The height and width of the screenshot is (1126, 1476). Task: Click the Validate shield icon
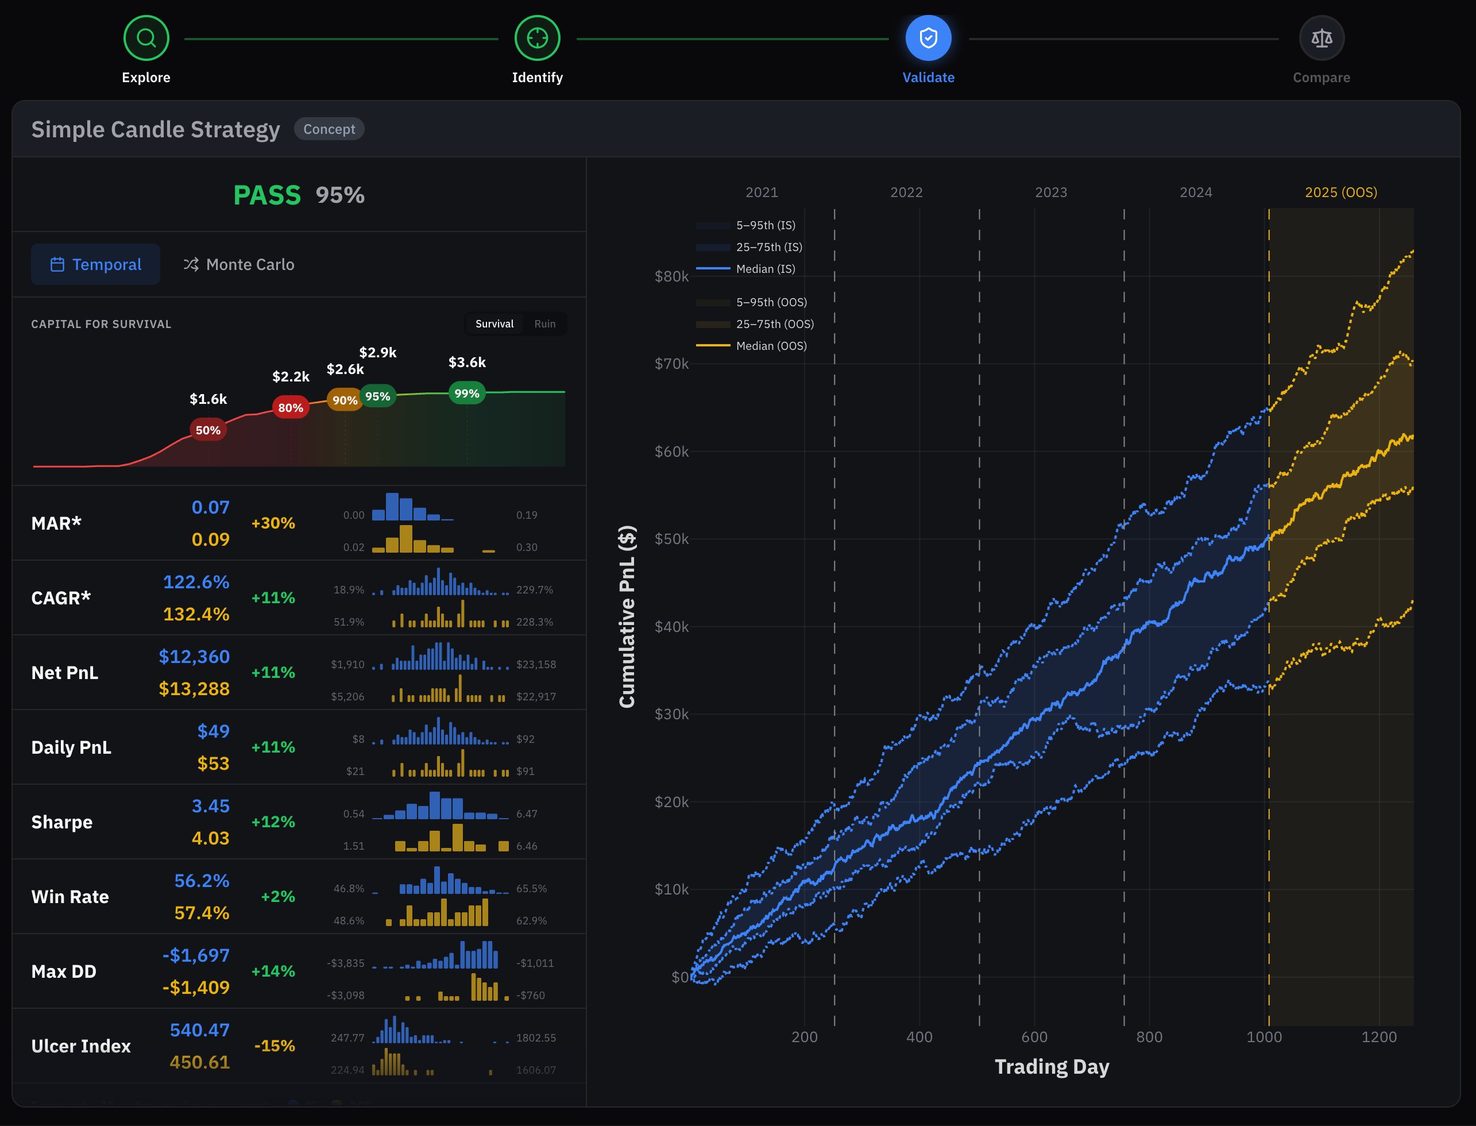(928, 38)
